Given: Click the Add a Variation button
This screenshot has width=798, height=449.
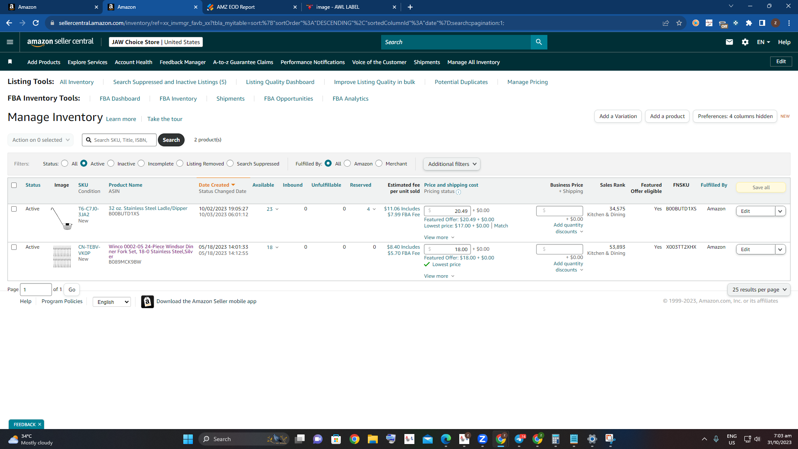Looking at the screenshot, I should click(618, 116).
